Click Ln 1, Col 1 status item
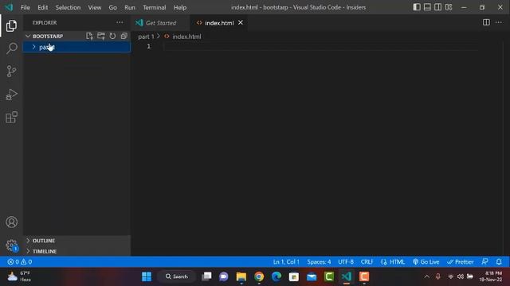Image resolution: width=510 pixels, height=286 pixels. click(x=286, y=261)
